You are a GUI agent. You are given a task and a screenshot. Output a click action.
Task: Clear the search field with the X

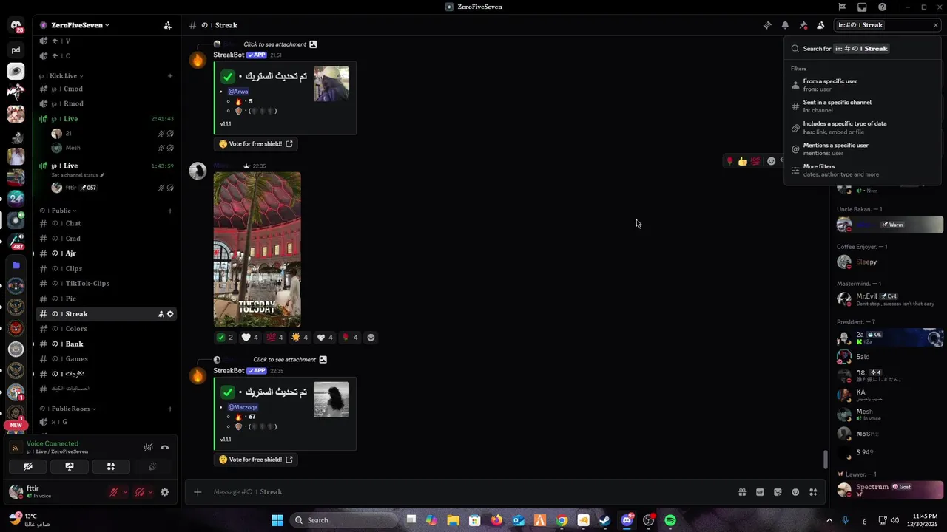pyautogui.click(x=935, y=25)
